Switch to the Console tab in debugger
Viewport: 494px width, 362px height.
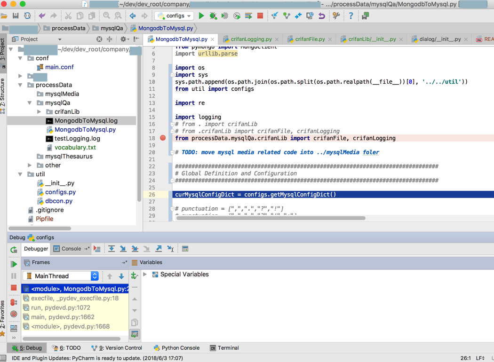(71, 249)
